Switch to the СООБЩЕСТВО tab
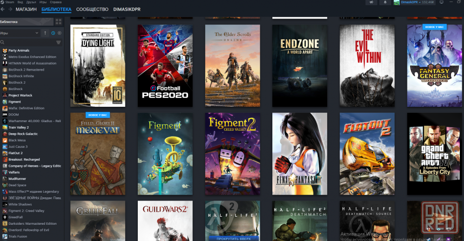Screen dimensions: 464x241 point(92,9)
